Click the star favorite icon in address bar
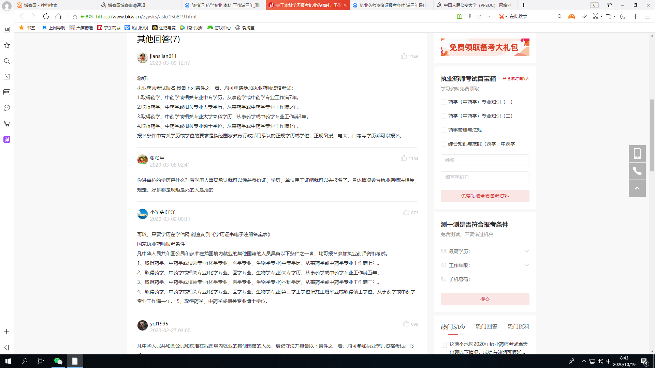 point(75,16)
